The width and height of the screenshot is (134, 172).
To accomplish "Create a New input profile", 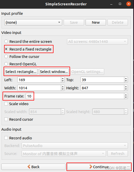I will (x=96, y=22).
